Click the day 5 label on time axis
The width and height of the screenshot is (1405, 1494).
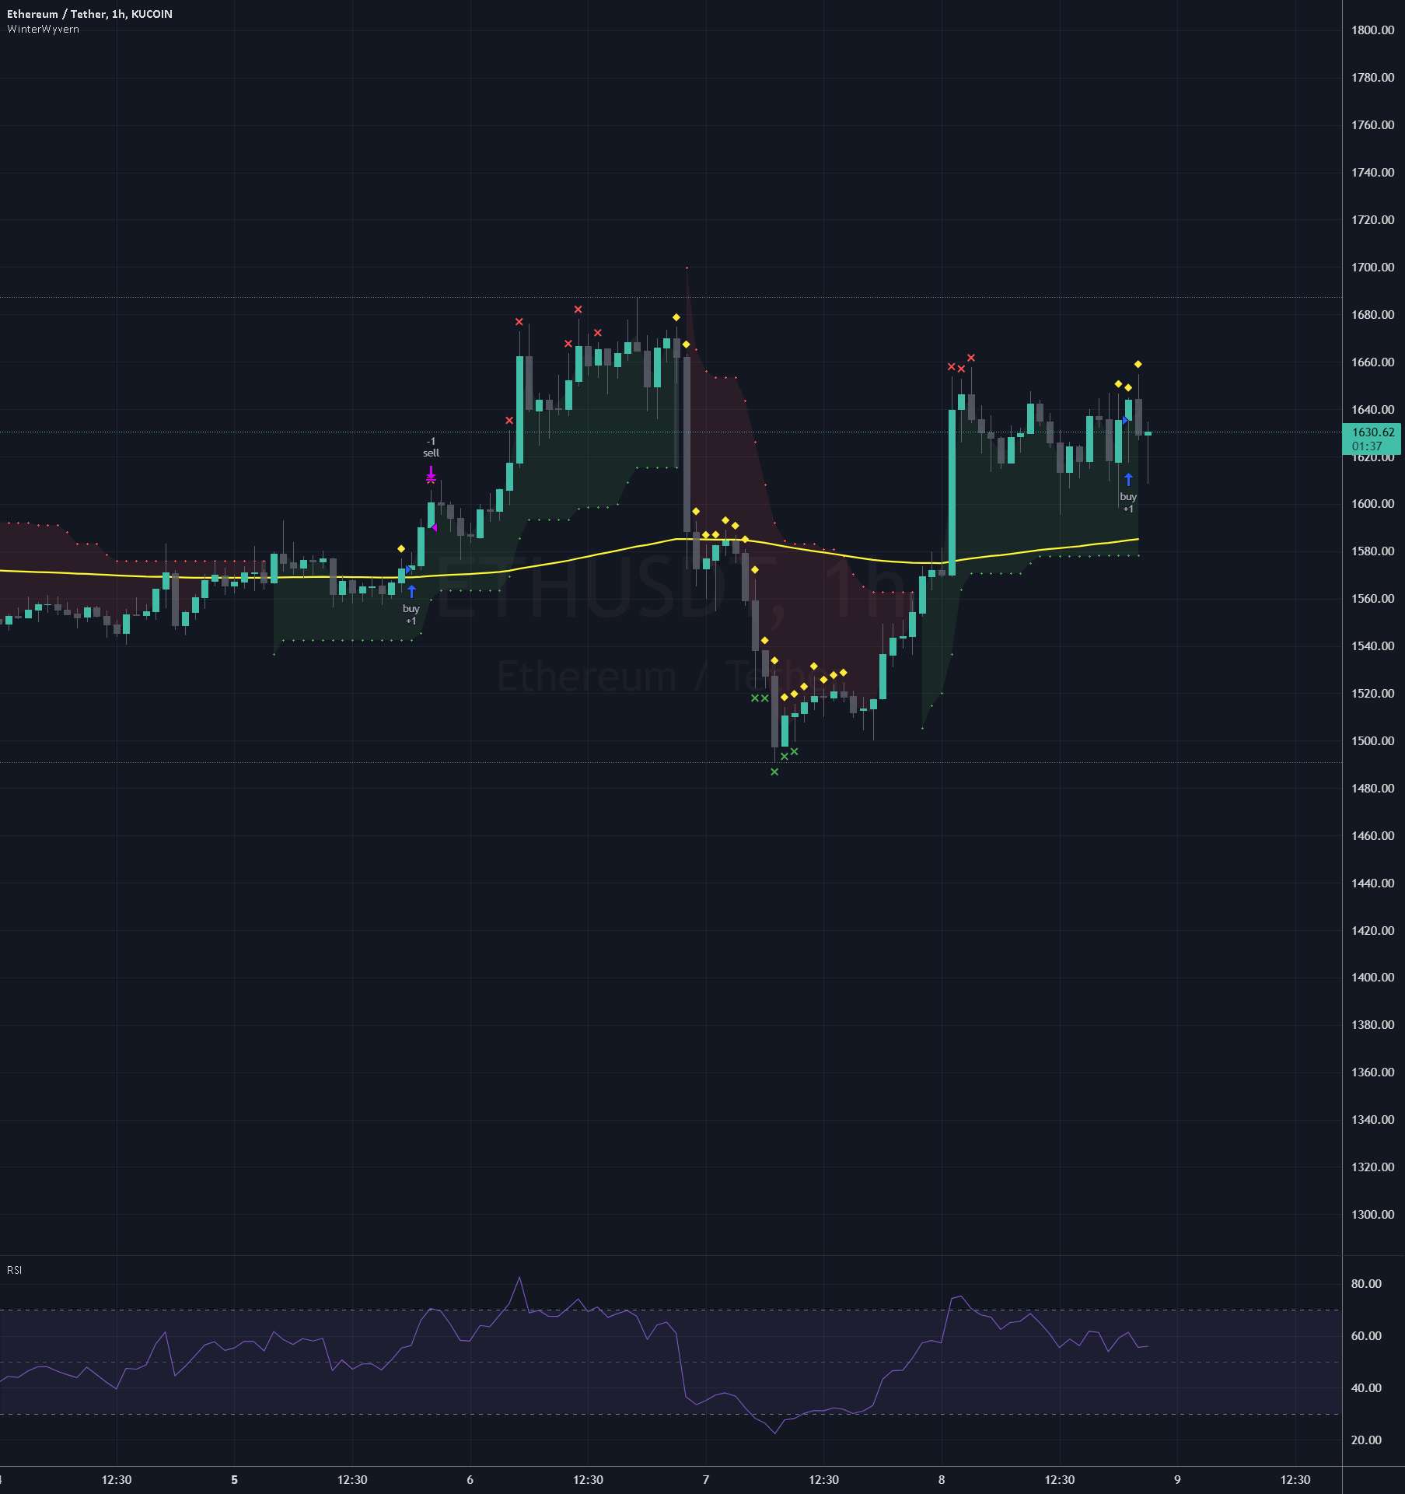pyautogui.click(x=234, y=1480)
